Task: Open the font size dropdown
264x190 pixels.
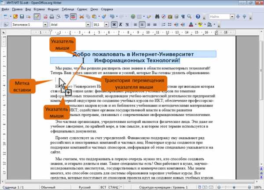Action: pyautogui.click(x=106, y=25)
